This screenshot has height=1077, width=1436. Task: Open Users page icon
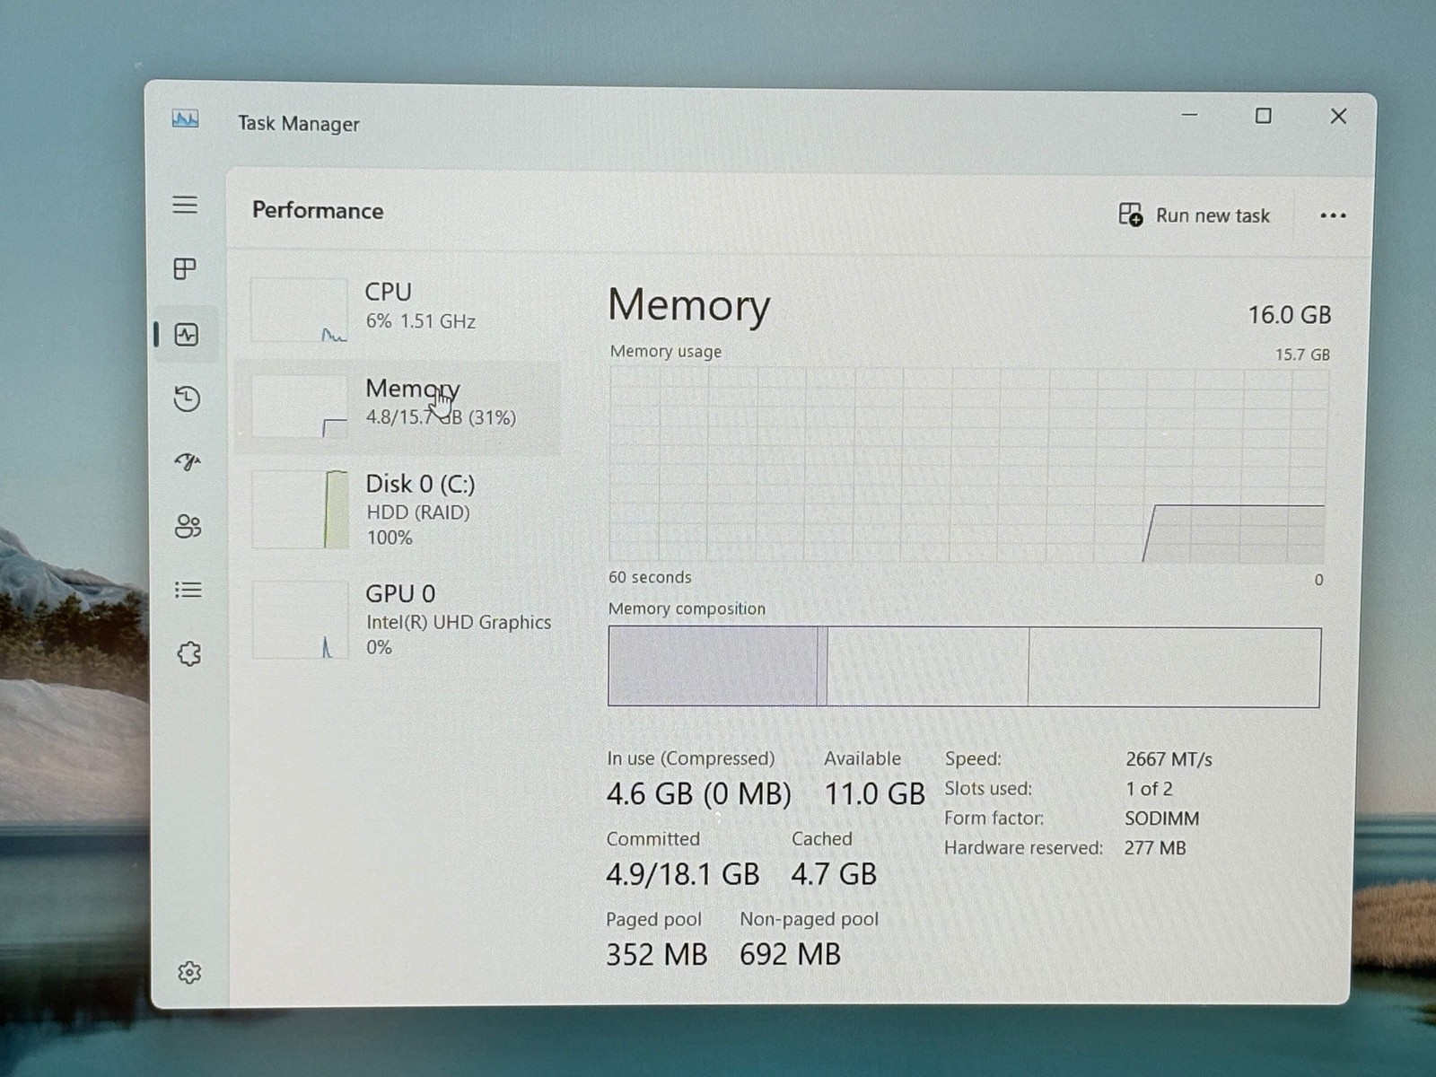[188, 526]
